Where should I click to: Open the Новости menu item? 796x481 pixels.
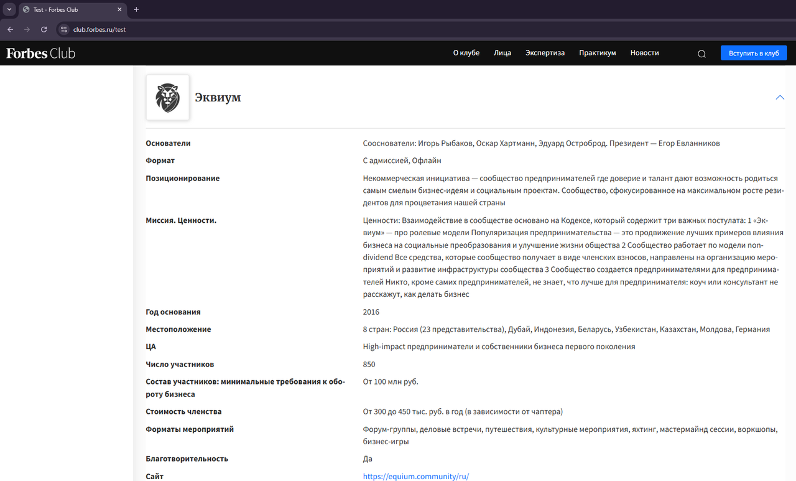click(644, 53)
